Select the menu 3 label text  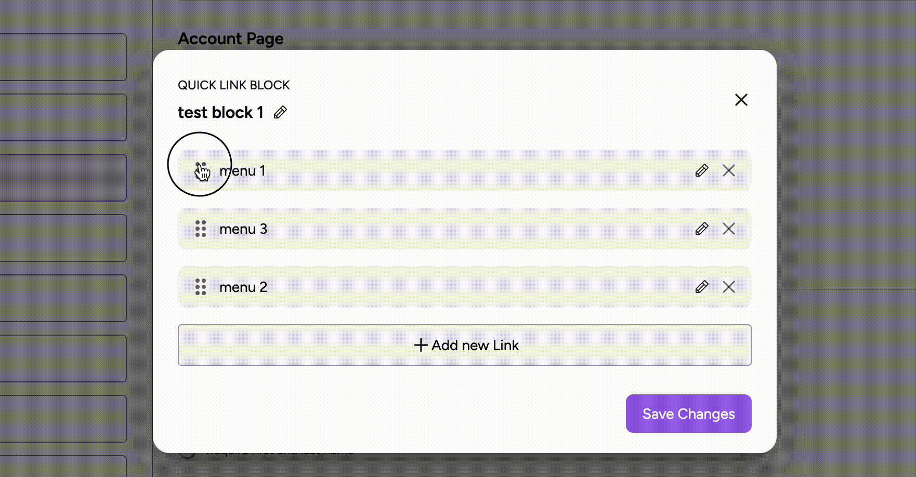pos(243,229)
